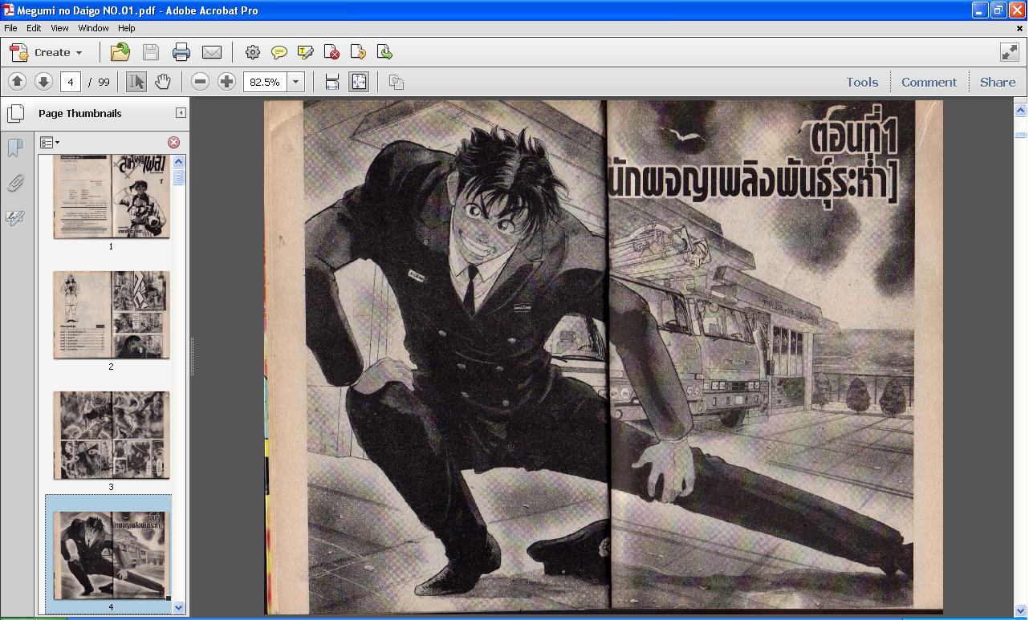Click the zoom field showing 82.5%
The image size is (1029, 620).
pyautogui.click(x=265, y=82)
